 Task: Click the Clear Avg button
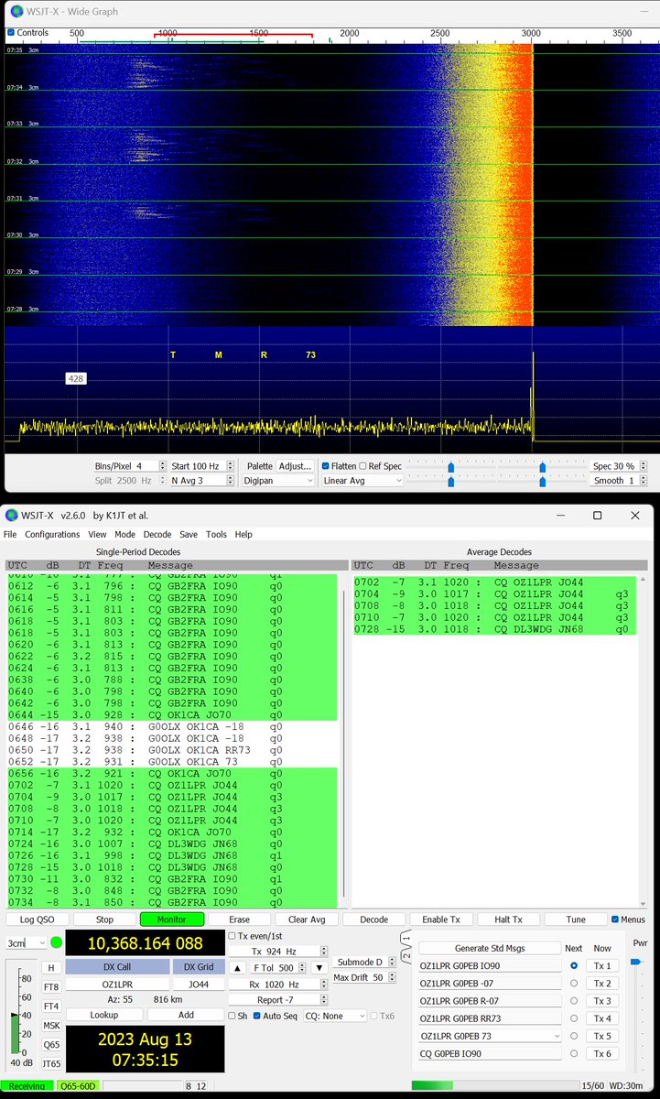[x=307, y=919]
